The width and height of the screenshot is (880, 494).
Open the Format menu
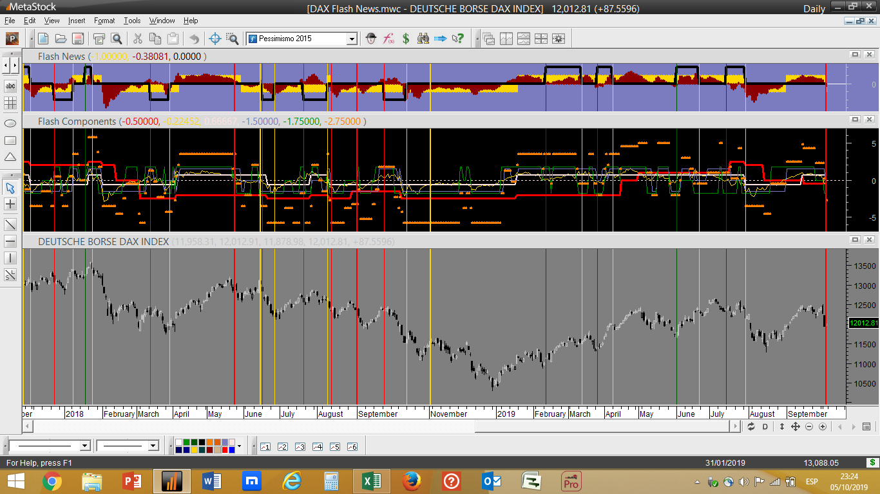click(104, 21)
